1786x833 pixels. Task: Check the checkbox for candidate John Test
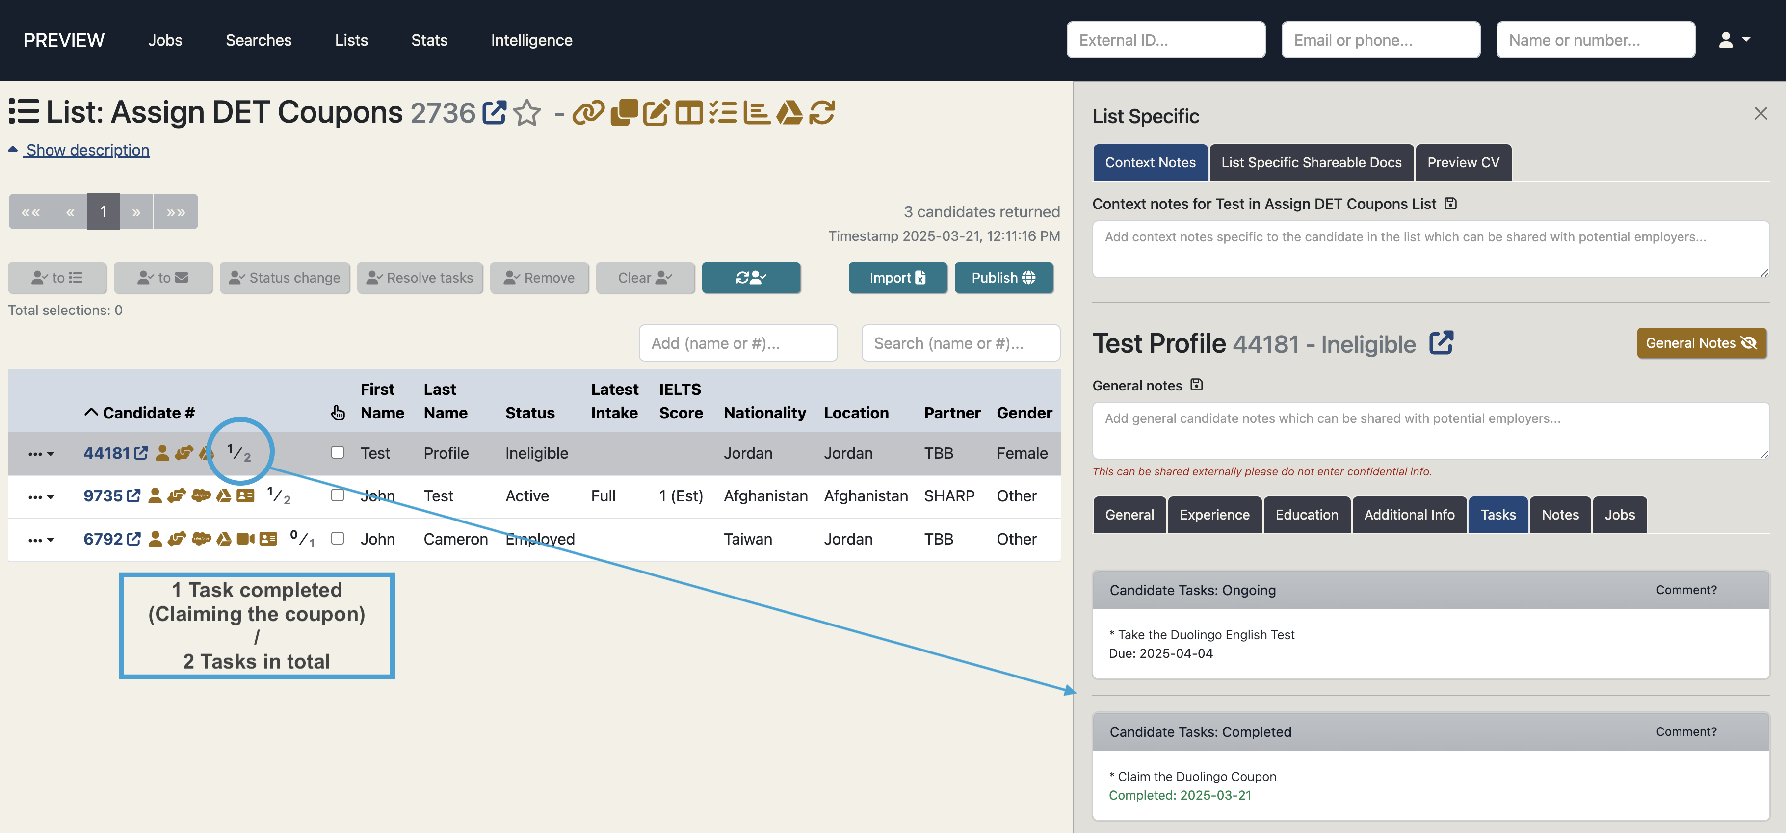338,495
